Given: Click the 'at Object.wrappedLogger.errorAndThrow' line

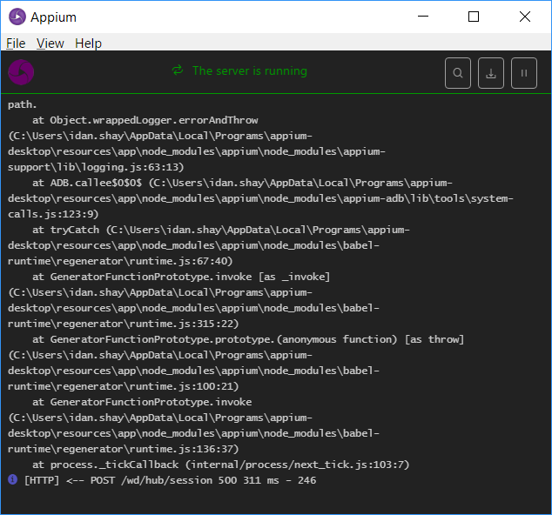Looking at the screenshot, I should click(x=145, y=120).
